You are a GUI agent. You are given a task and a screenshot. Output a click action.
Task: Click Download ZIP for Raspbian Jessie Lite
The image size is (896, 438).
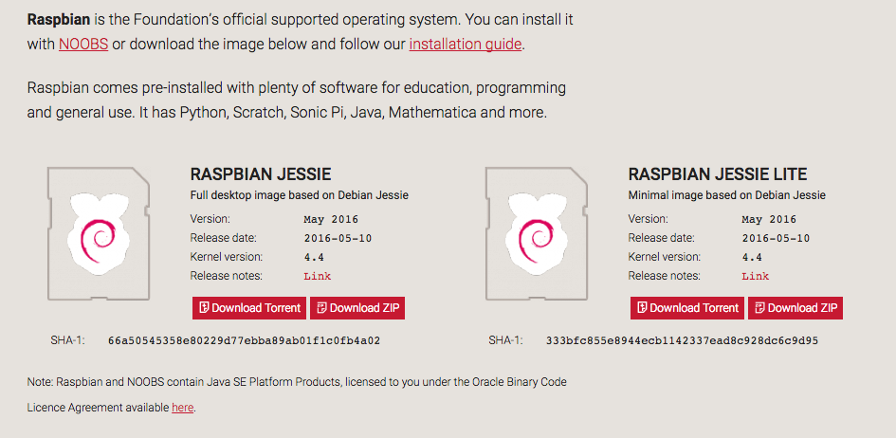(x=795, y=308)
